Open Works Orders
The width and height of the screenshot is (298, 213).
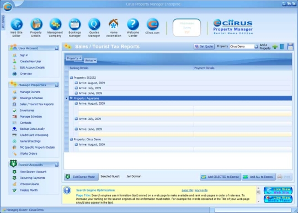tap(29, 154)
